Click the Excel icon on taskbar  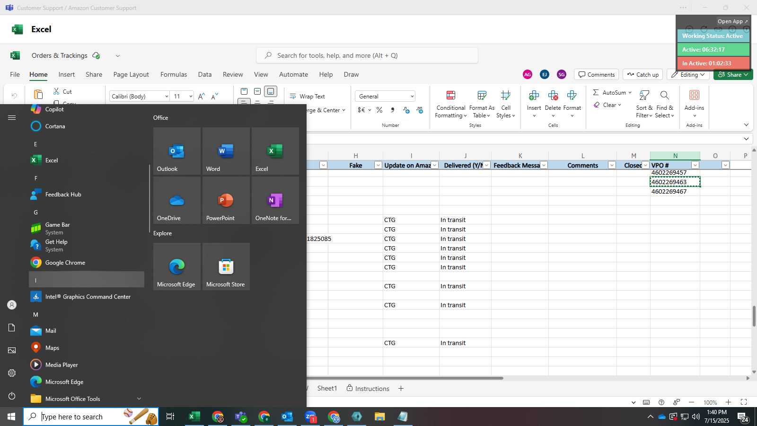click(x=194, y=417)
